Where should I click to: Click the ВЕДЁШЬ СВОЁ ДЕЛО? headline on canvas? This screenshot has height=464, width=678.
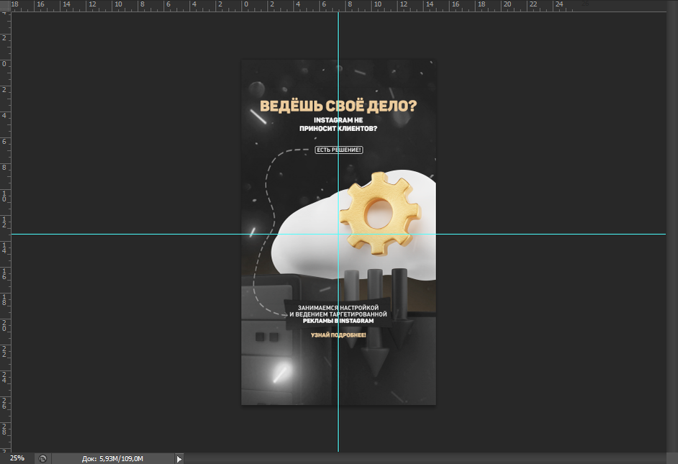point(338,106)
